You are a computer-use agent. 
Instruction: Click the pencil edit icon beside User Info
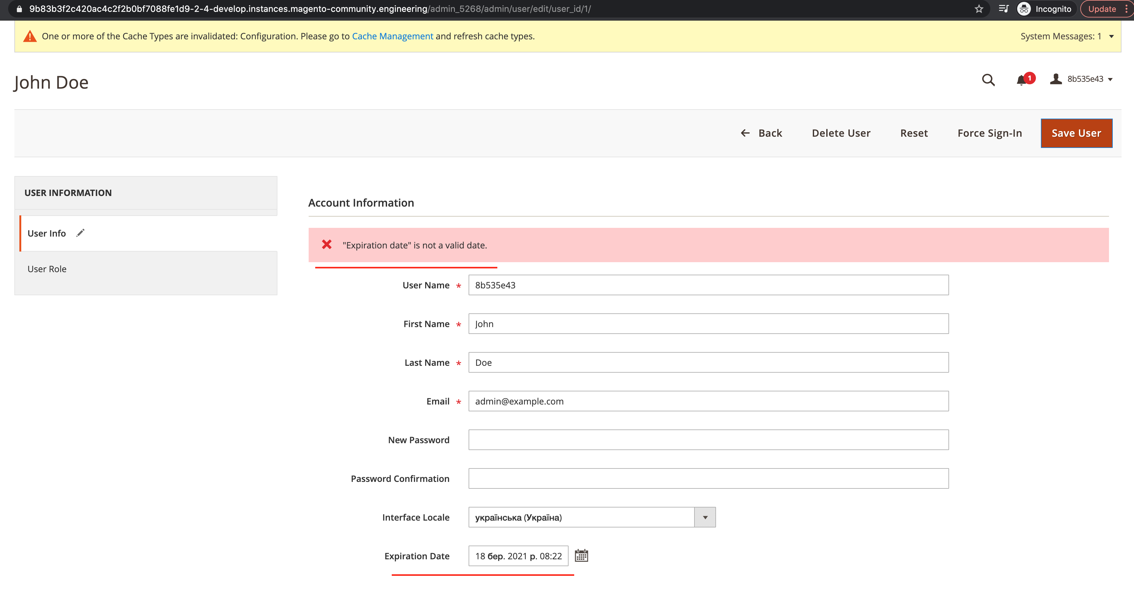pyautogui.click(x=80, y=233)
